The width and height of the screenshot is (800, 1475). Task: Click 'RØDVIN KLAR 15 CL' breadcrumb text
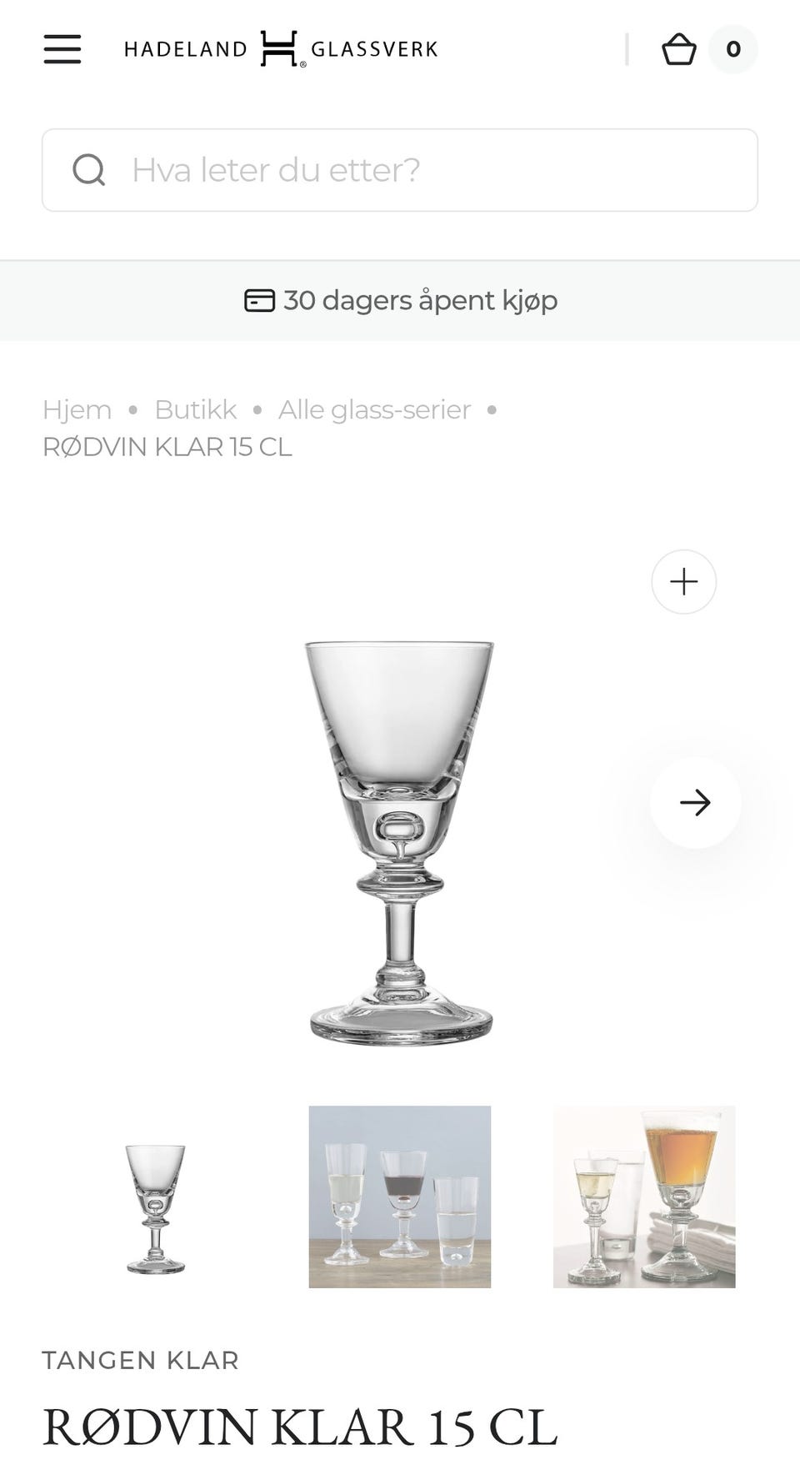click(x=167, y=447)
